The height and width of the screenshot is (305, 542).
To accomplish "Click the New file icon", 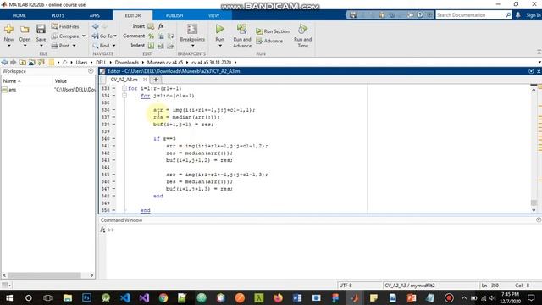I will (8, 30).
